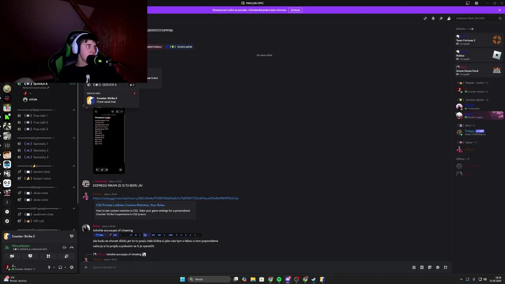Open the GIF picker
This screenshot has width=505, height=284.
click(x=422, y=267)
